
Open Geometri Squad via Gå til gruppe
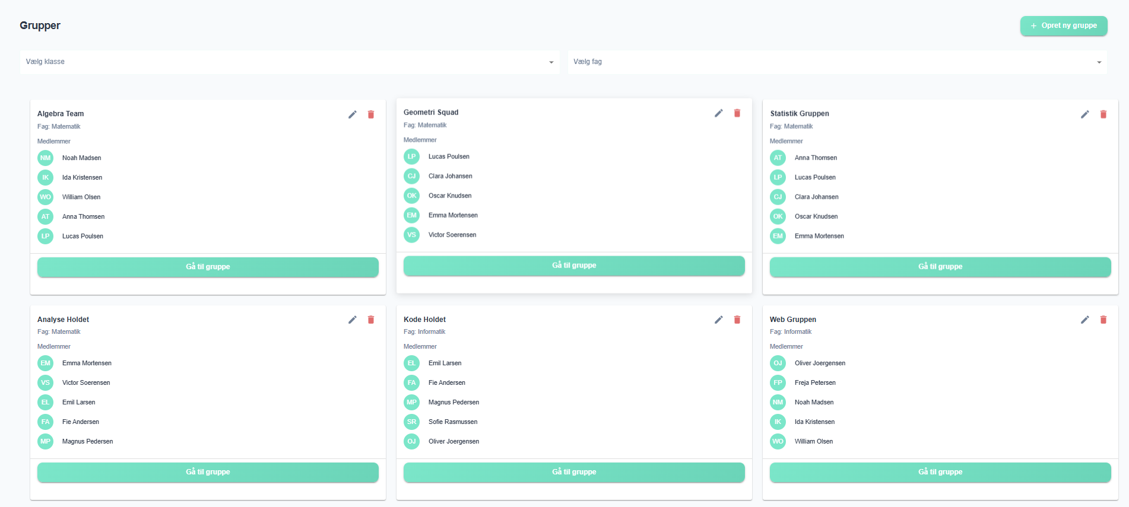click(x=574, y=266)
